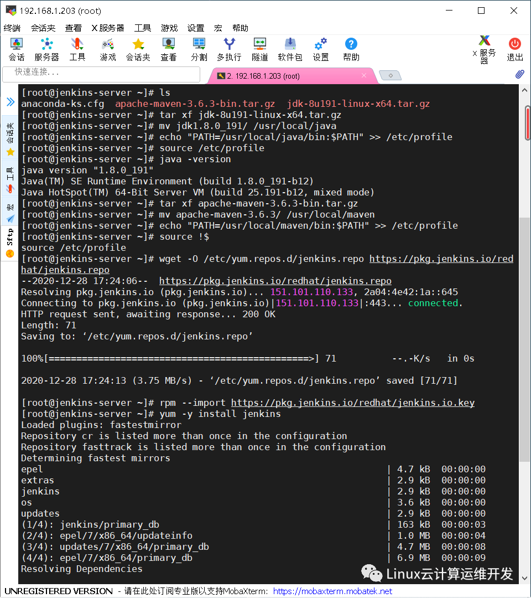
Task: Click the 帮助 question mark toolbar icon
Action: (x=351, y=50)
